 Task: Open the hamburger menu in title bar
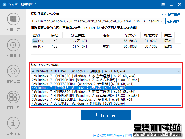pyautogui.click(x=163, y=4)
